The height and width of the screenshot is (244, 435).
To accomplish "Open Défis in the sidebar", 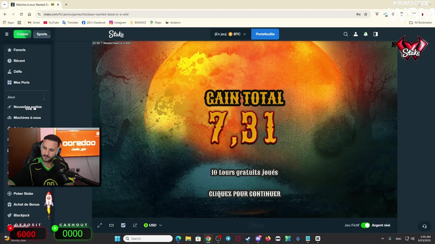I will 18,72.
